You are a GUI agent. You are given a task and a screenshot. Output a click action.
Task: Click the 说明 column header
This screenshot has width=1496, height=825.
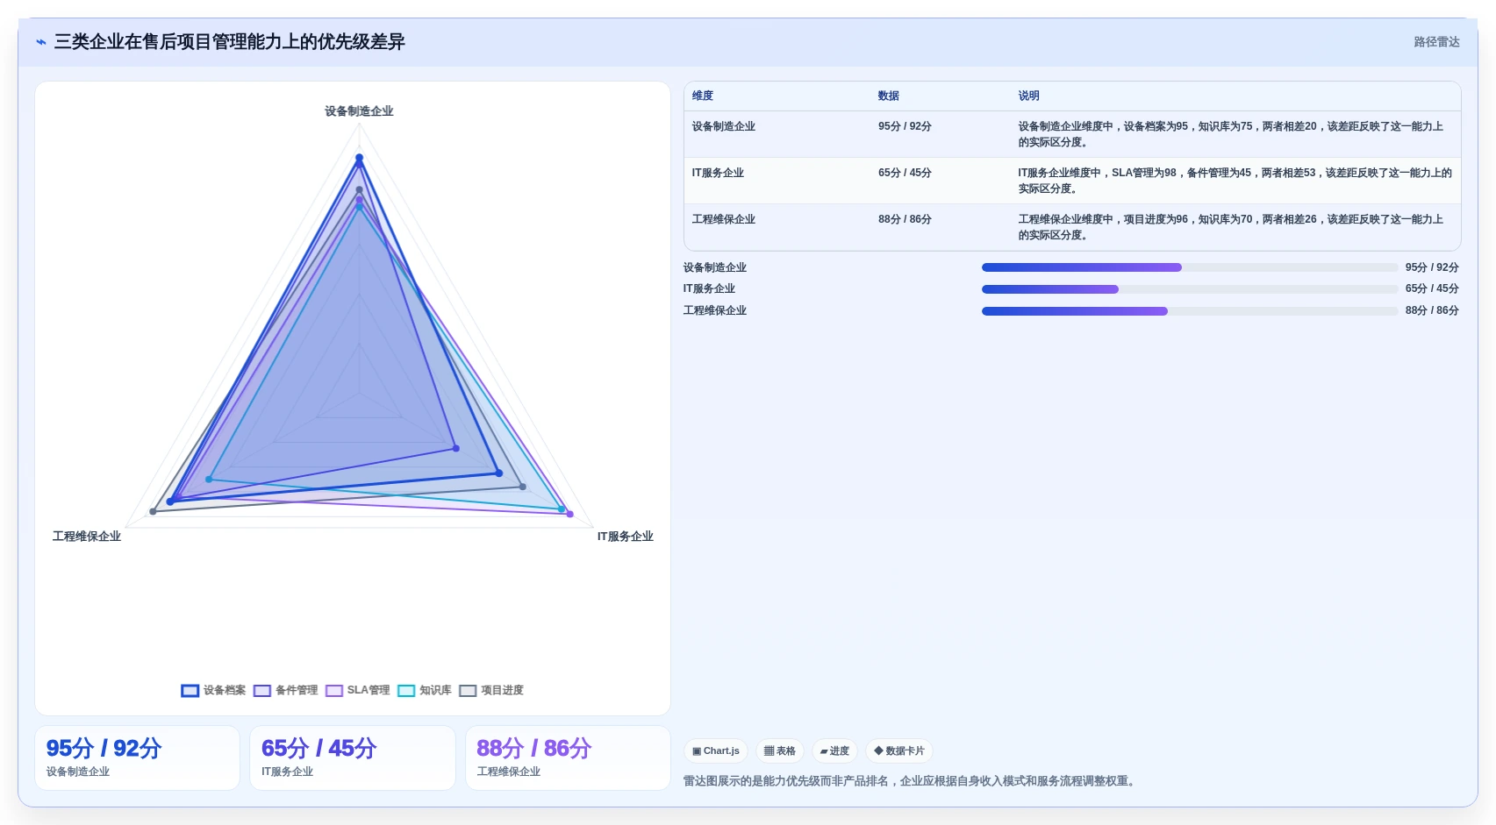coord(1029,96)
